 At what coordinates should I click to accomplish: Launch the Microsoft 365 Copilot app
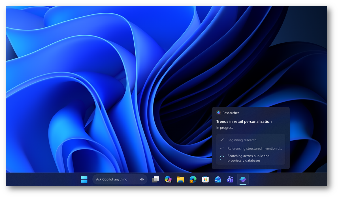[x=168, y=179]
